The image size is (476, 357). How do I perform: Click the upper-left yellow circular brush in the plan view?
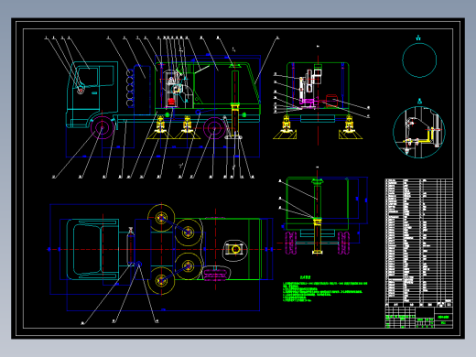pyautogui.click(x=161, y=218)
